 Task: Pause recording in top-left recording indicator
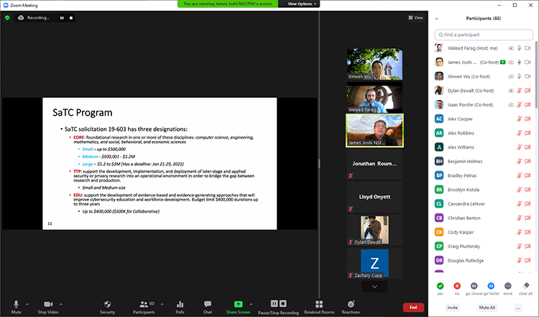(x=62, y=18)
